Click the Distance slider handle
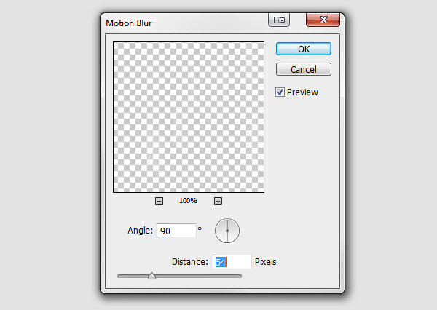The width and height of the screenshot is (437, 310). tap(151, 276)
